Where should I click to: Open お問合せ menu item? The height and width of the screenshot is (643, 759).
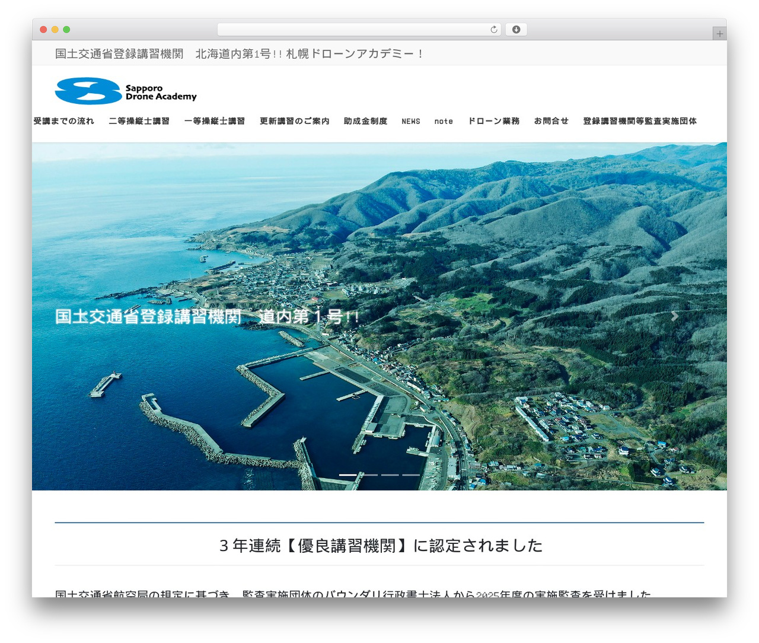[551, 121]
